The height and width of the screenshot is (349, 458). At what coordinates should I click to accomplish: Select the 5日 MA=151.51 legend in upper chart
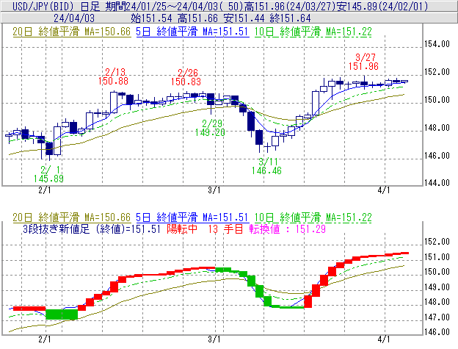[192, 32]
